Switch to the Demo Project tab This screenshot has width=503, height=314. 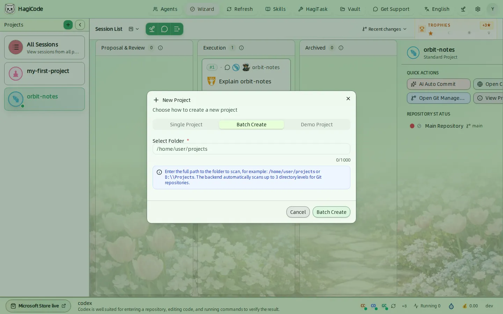point(316,125)
